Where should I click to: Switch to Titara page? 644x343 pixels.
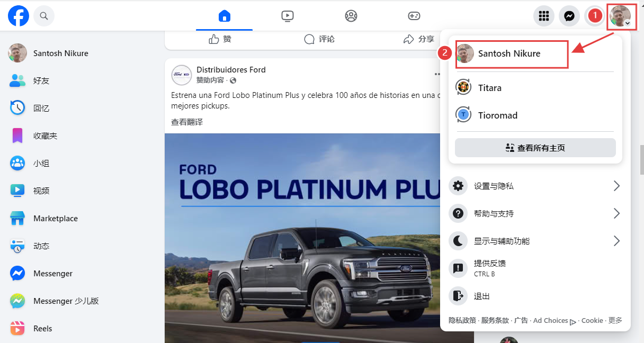coord(535,88)
